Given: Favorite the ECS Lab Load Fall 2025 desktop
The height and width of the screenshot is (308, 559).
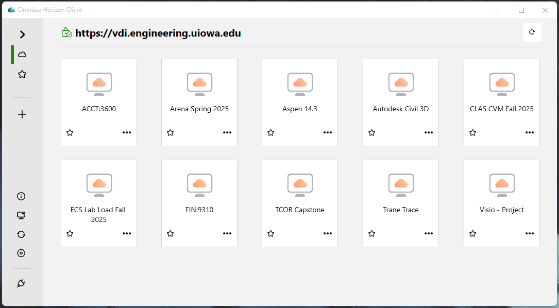Looking at the screenshot, I should click(x=70, y=233).
